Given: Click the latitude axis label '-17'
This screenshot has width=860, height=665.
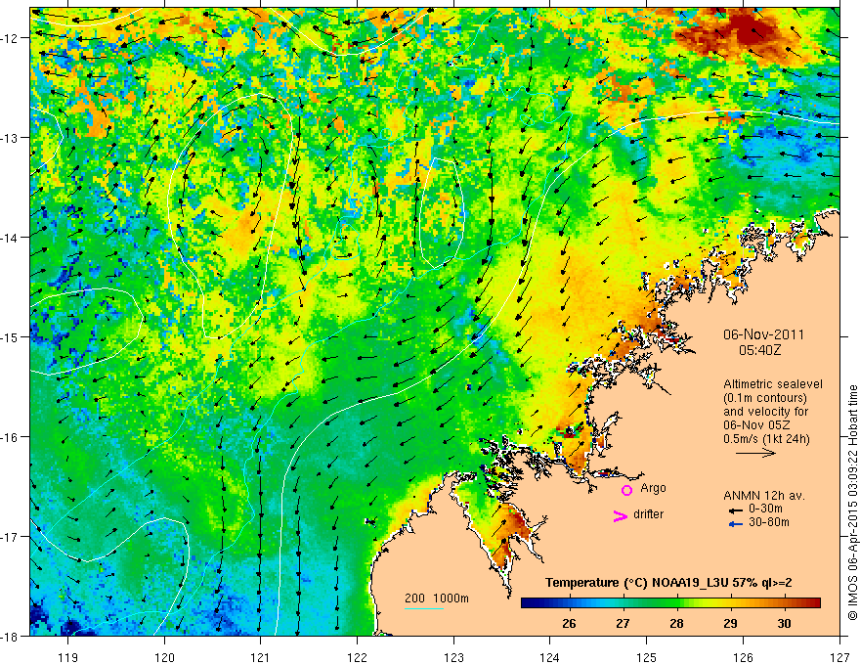Looking at the screenshot, I should click(x=10, y=536).
